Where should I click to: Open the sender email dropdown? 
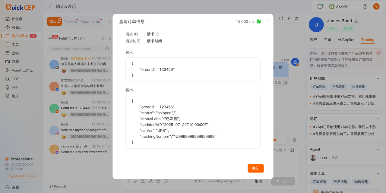[x=245, y=181]
